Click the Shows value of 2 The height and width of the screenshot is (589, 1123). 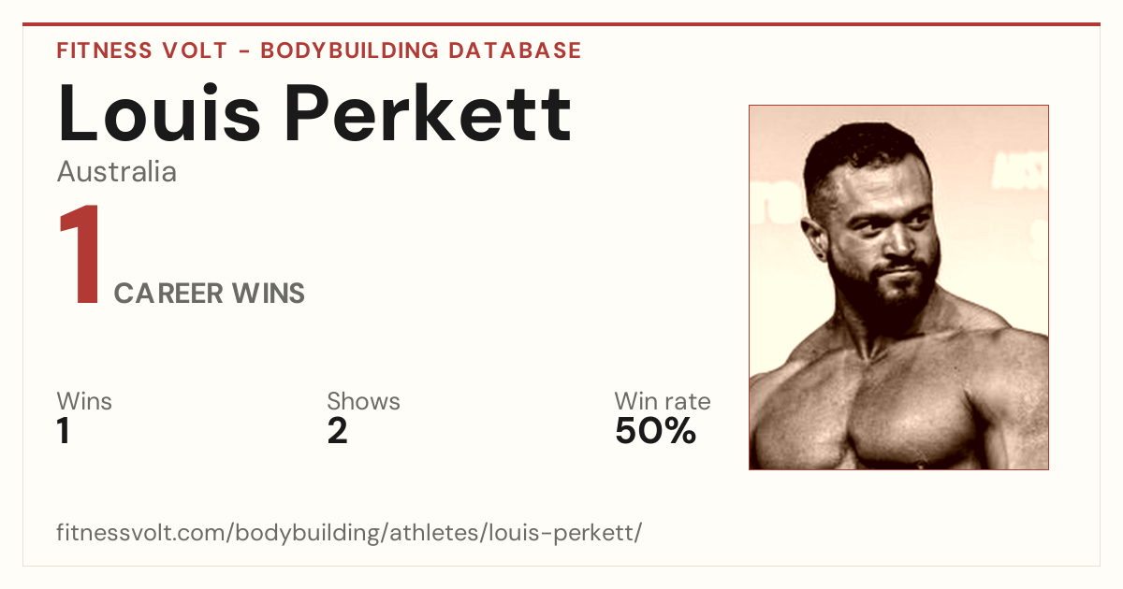(337, 432)
